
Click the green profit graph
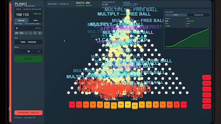(187, 38)
